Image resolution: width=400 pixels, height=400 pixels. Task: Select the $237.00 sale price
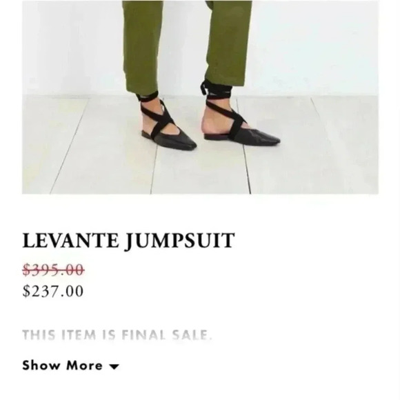tap(53, 291)
